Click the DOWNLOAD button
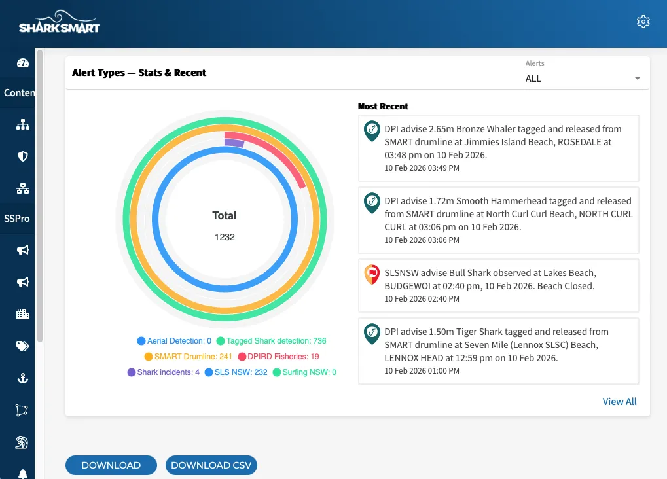Screen dimensions: 667x479 [111, 465]
